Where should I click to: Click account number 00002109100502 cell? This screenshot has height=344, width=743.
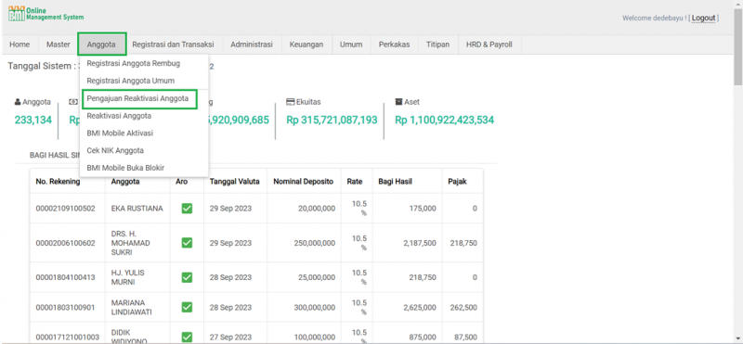pyautogui.click(x=67, y=209)
